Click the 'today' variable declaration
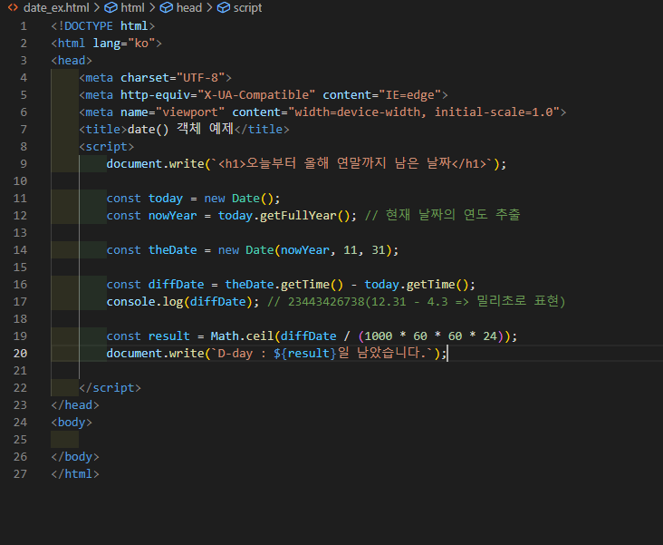This screenshot has width=663, height=545. pos(166,199)
